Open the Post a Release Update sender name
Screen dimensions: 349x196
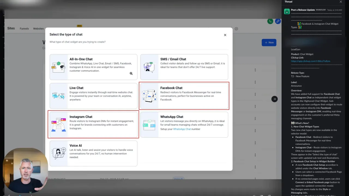303,10
